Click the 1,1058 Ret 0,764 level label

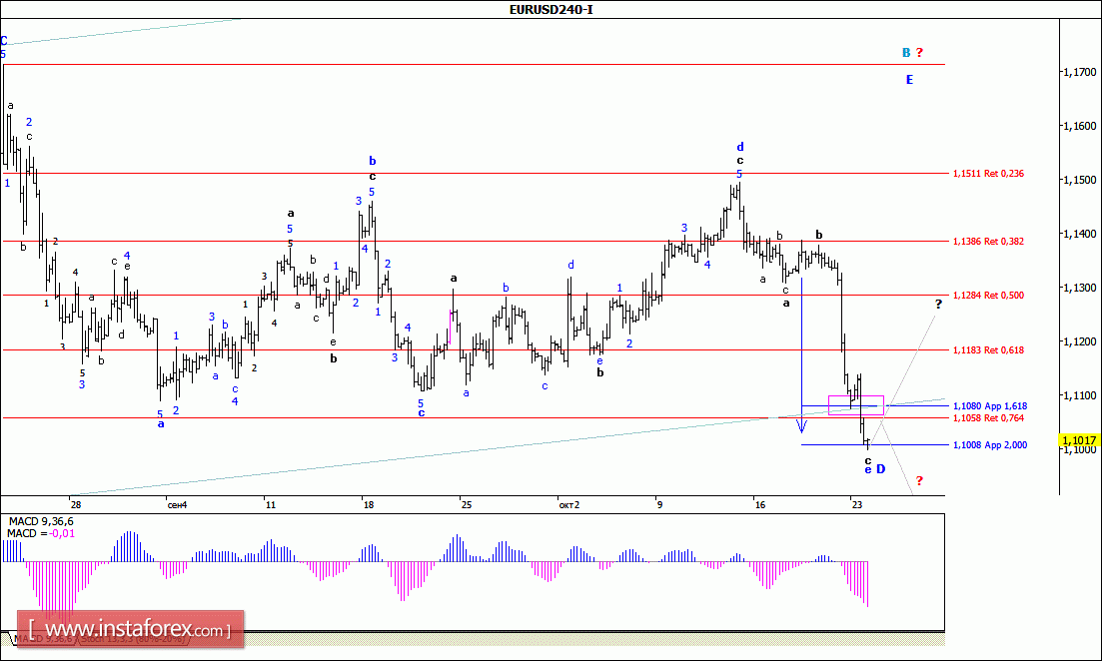pyautogui.click(x=988, y=418)
